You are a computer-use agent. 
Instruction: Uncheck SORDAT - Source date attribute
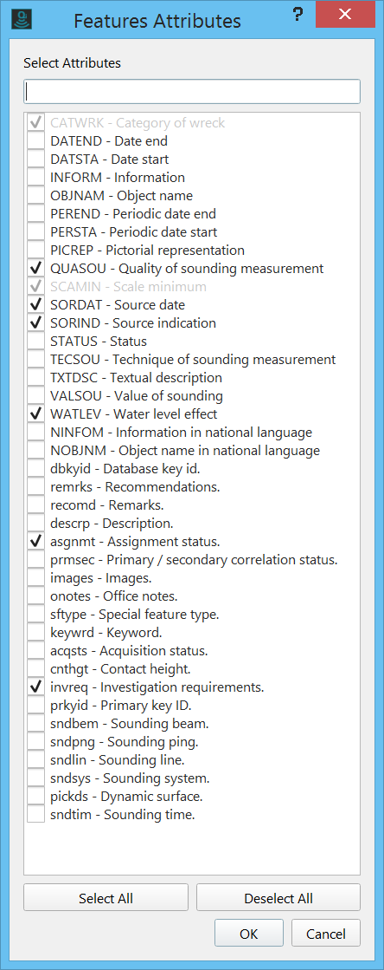(x=36, y=305)
